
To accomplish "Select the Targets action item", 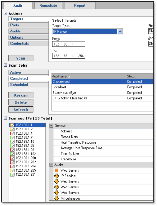I will click(x=28, y=19).
